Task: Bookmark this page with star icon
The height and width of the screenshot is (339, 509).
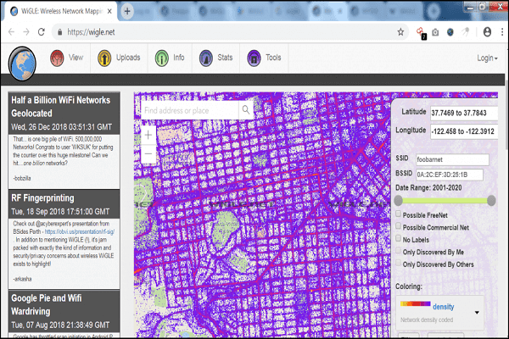Action: pos(400,31)
